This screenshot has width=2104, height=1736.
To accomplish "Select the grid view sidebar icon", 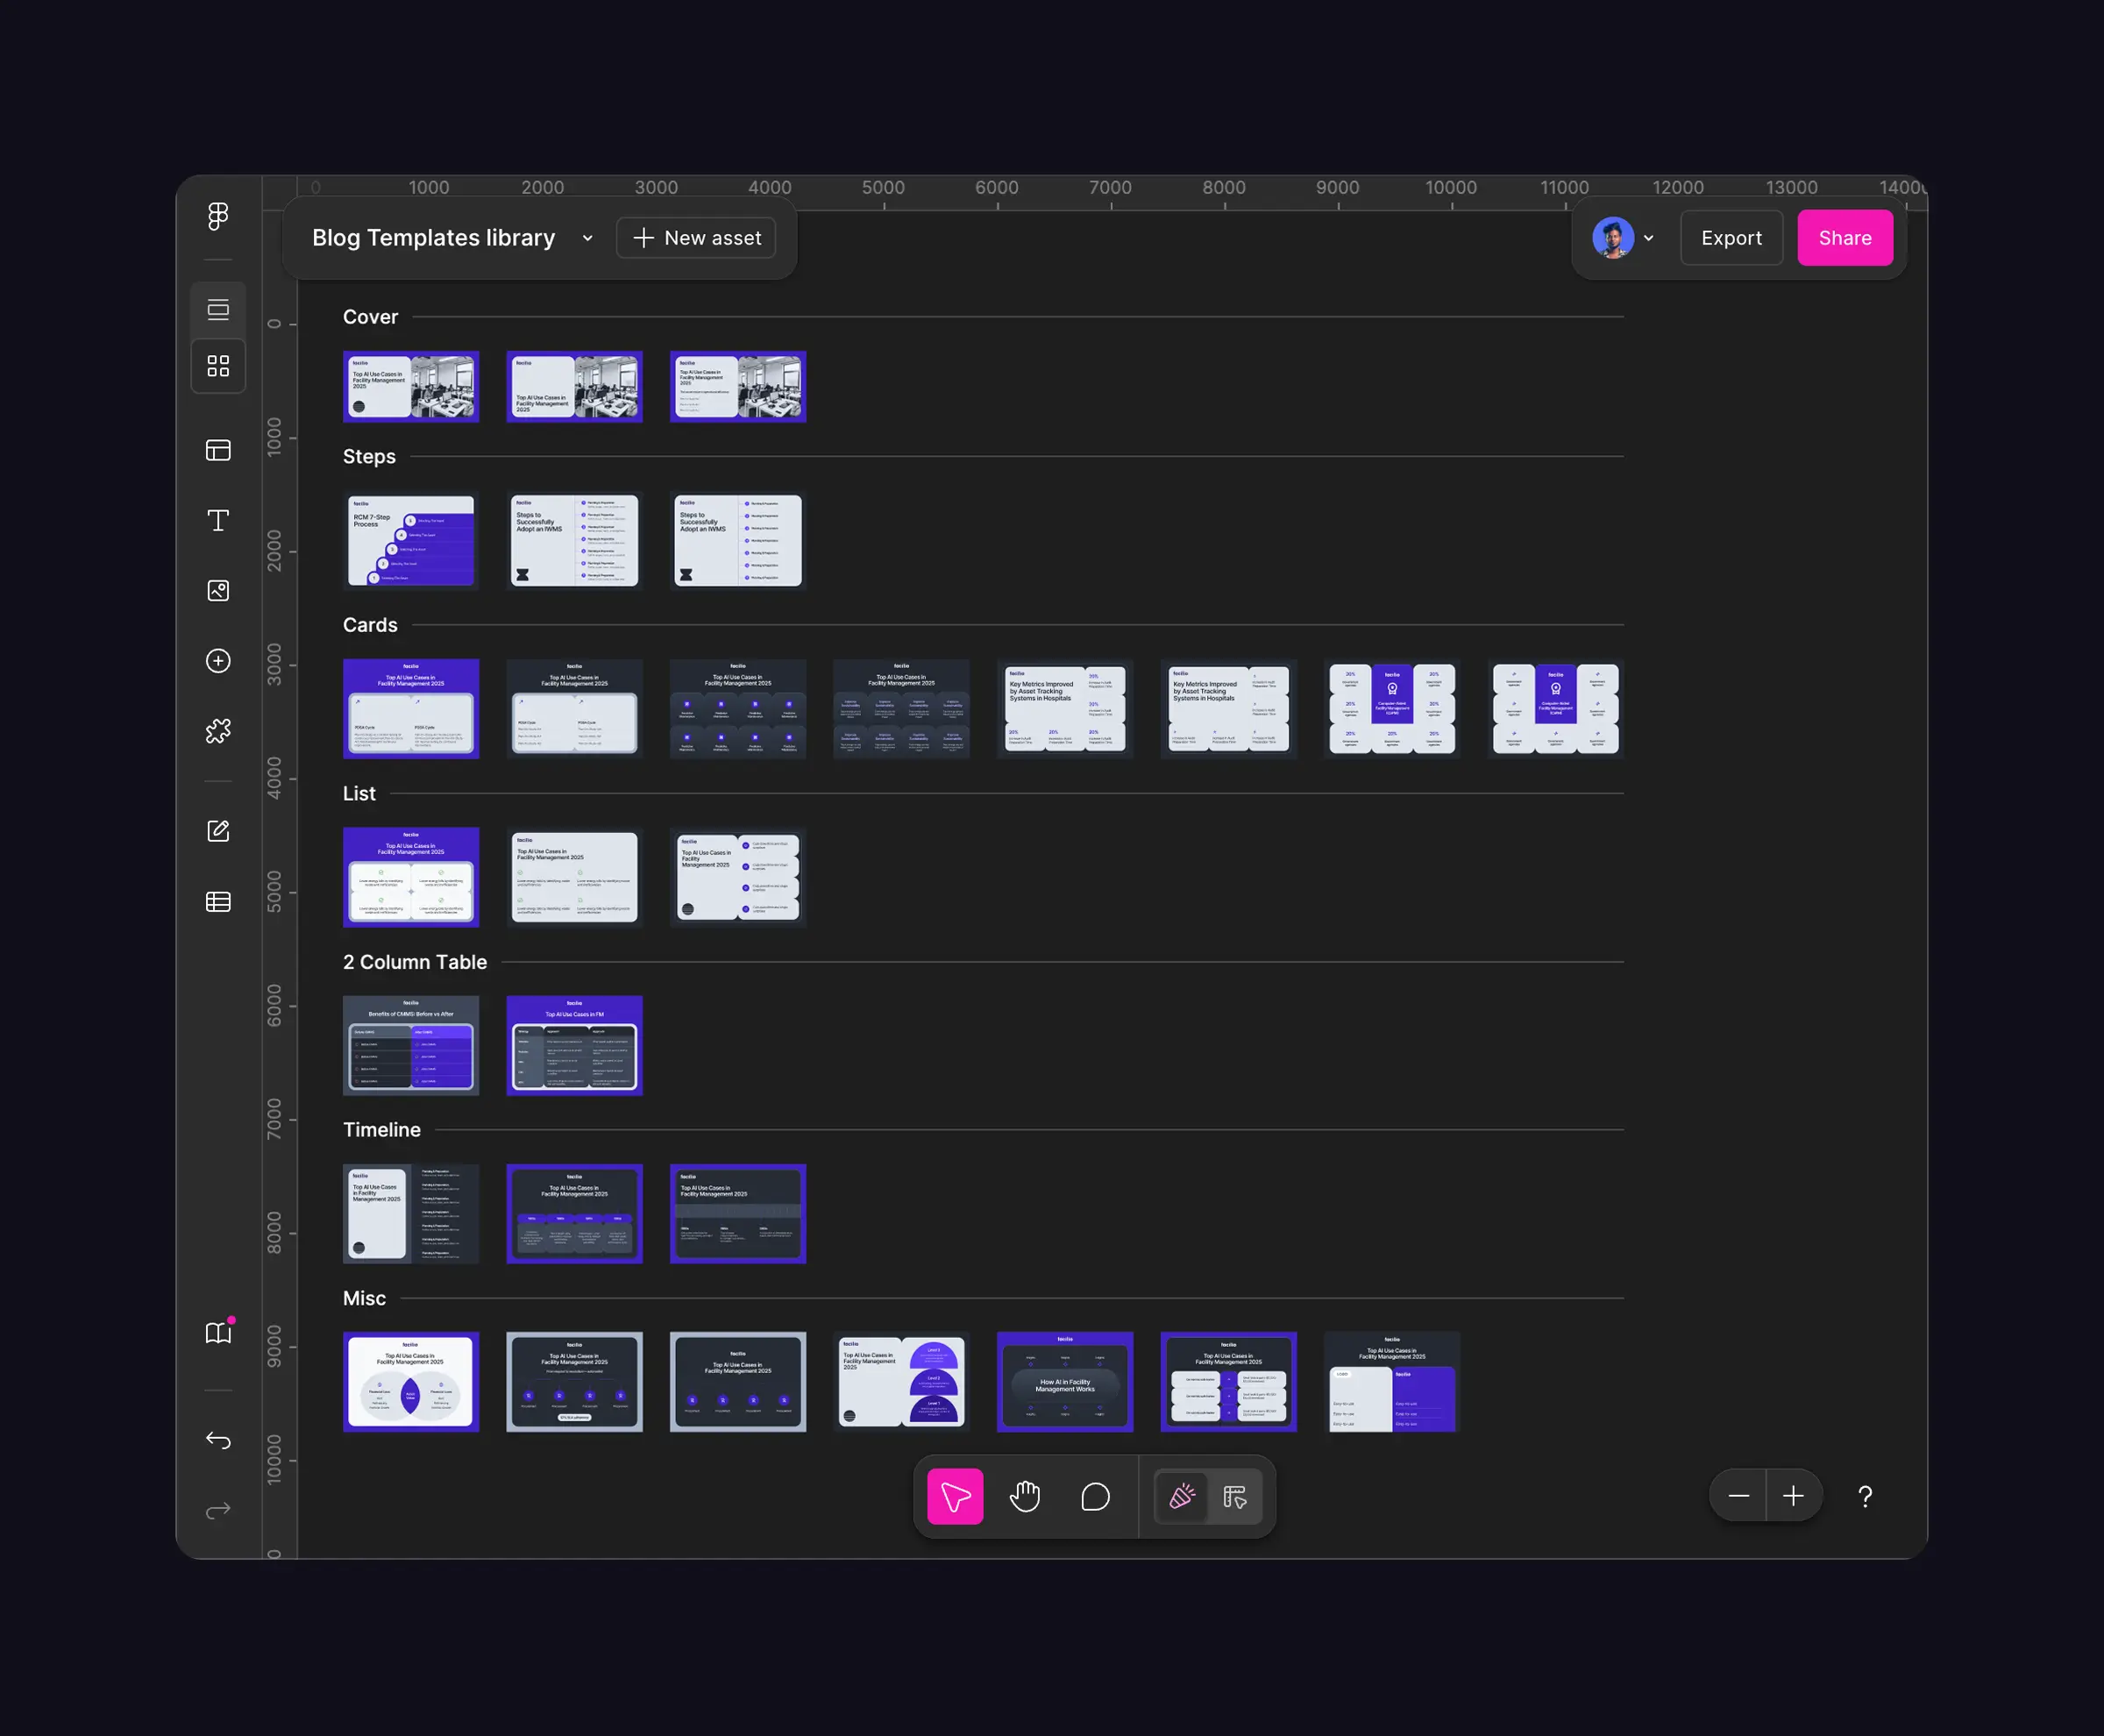I will point(218,366).
